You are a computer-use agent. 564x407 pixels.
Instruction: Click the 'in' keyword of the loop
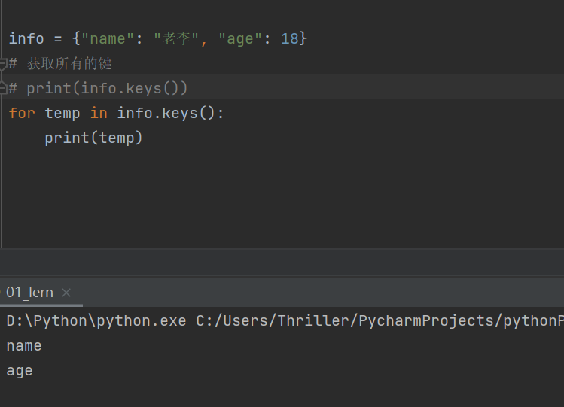click(99, 113)
